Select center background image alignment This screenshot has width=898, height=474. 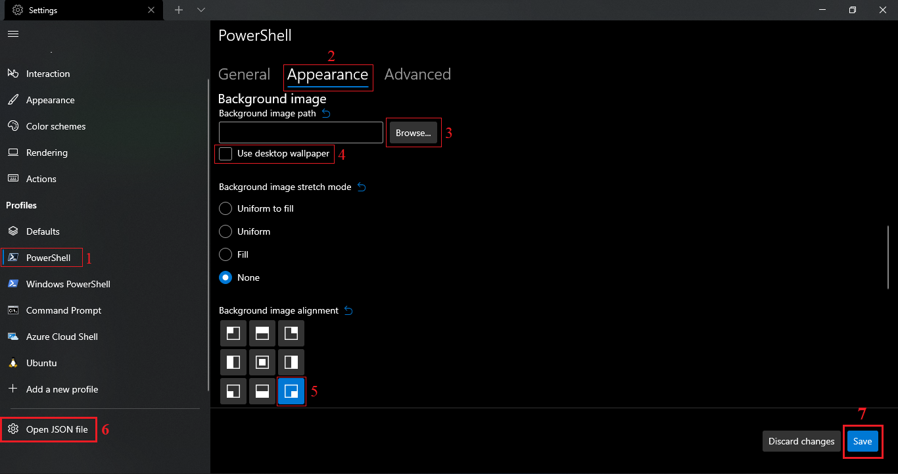click(262, 362)
